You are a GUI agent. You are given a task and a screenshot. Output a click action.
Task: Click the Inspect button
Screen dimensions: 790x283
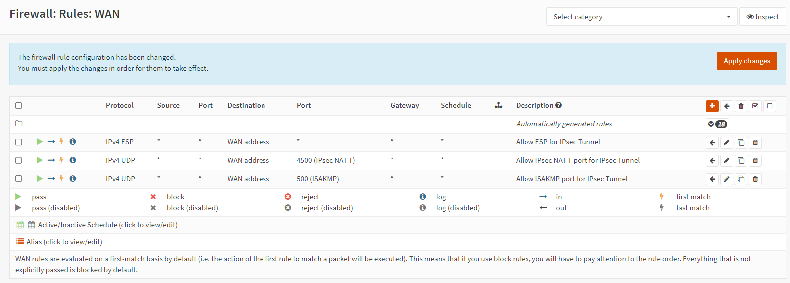(762, 17)
